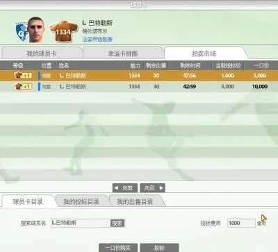Click +1 card icon in the 47:56 row
The image size is (278, 252).
[23, 76]
